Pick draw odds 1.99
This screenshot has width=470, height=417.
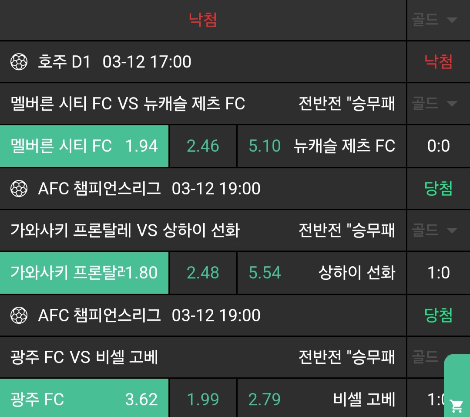(x=203, y=399)
